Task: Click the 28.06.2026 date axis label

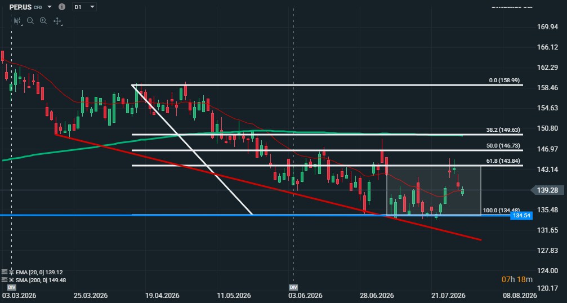Action: click(377, 296)
